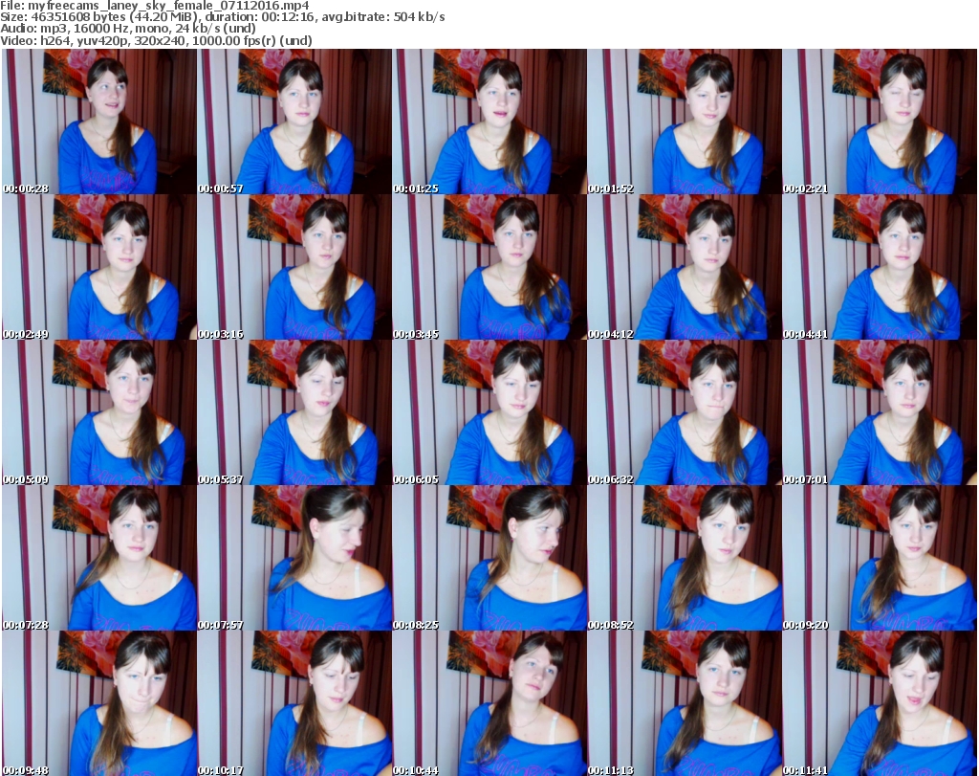Pick the frame at 00:02:21
Screen dimensions: 979x776
(x=880, y=122)
